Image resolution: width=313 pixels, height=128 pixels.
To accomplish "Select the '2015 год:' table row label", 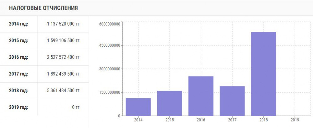I will (x=18, y=40).
